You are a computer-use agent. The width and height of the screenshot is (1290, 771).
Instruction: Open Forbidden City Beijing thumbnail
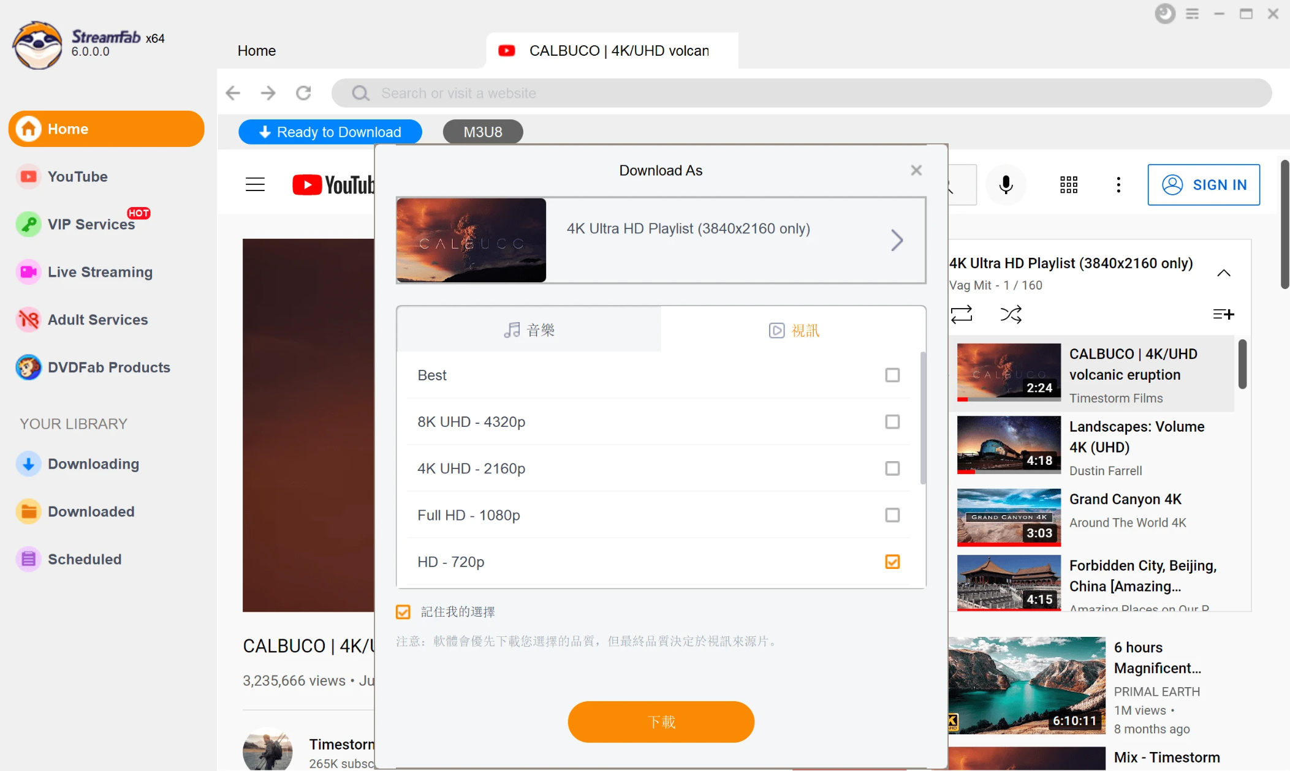[1009, 582]
